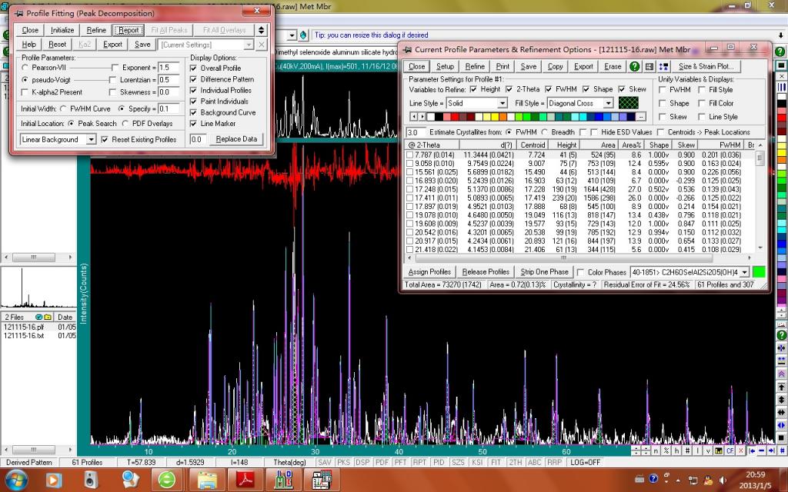Expand the Line Style Solid dropdown

click(503, 103)
